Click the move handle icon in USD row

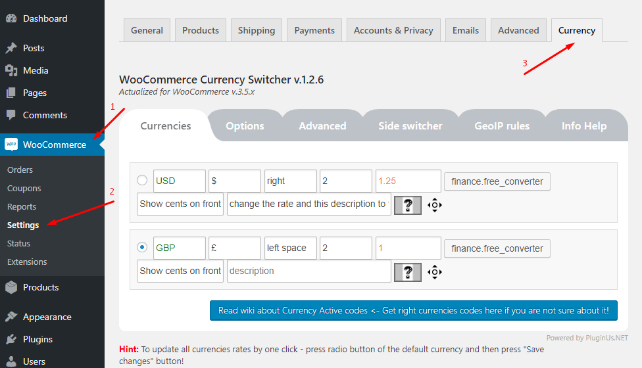(x=435, y=205)
